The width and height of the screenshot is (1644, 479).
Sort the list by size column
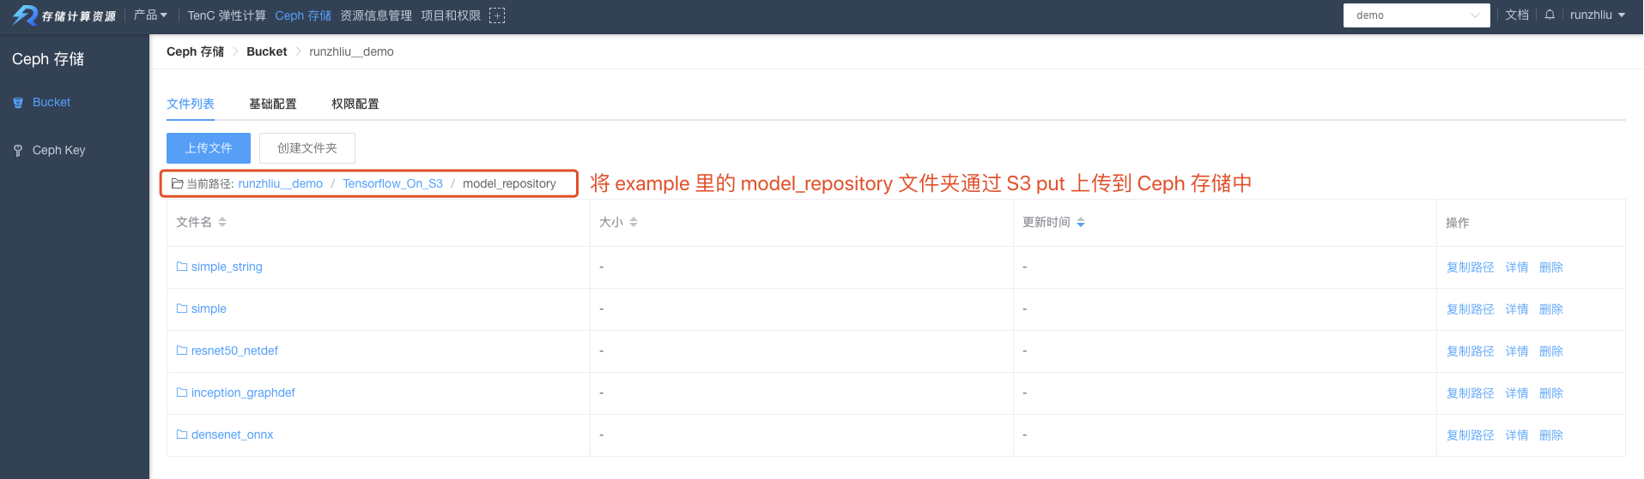pos(634,222)
